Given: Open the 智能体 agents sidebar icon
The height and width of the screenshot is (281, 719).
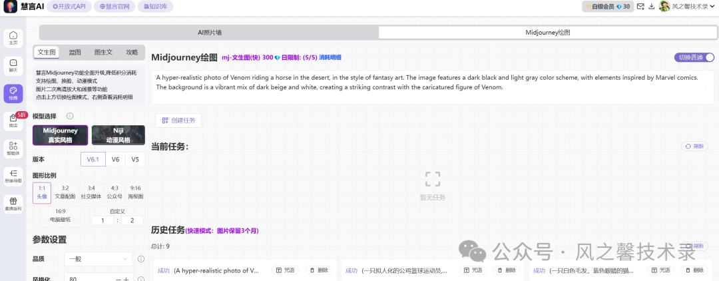Looking at the screenshot, I should pyautogui.click(x=13, y=148).
